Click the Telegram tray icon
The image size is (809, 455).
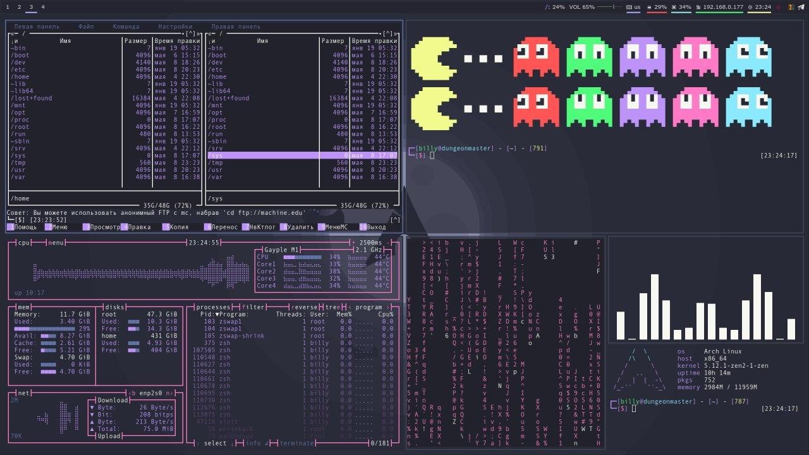(801, 7)
